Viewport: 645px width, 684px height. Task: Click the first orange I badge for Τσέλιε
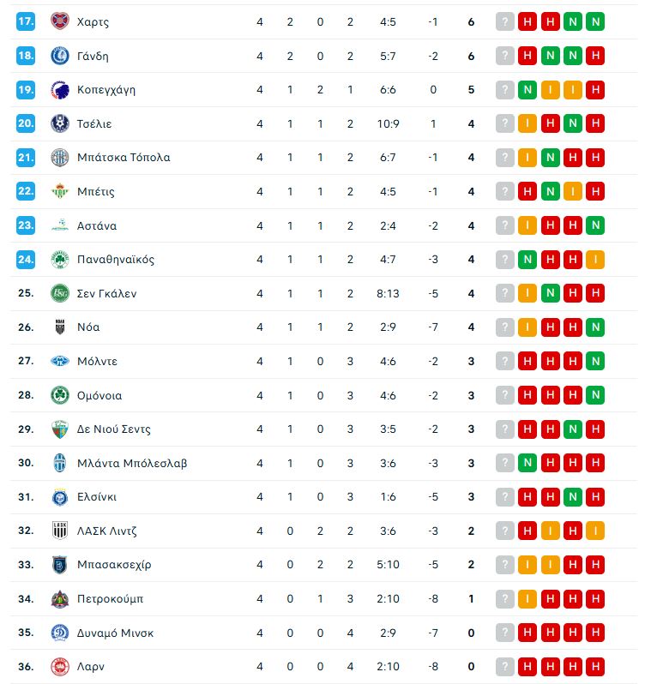[527, 123]
